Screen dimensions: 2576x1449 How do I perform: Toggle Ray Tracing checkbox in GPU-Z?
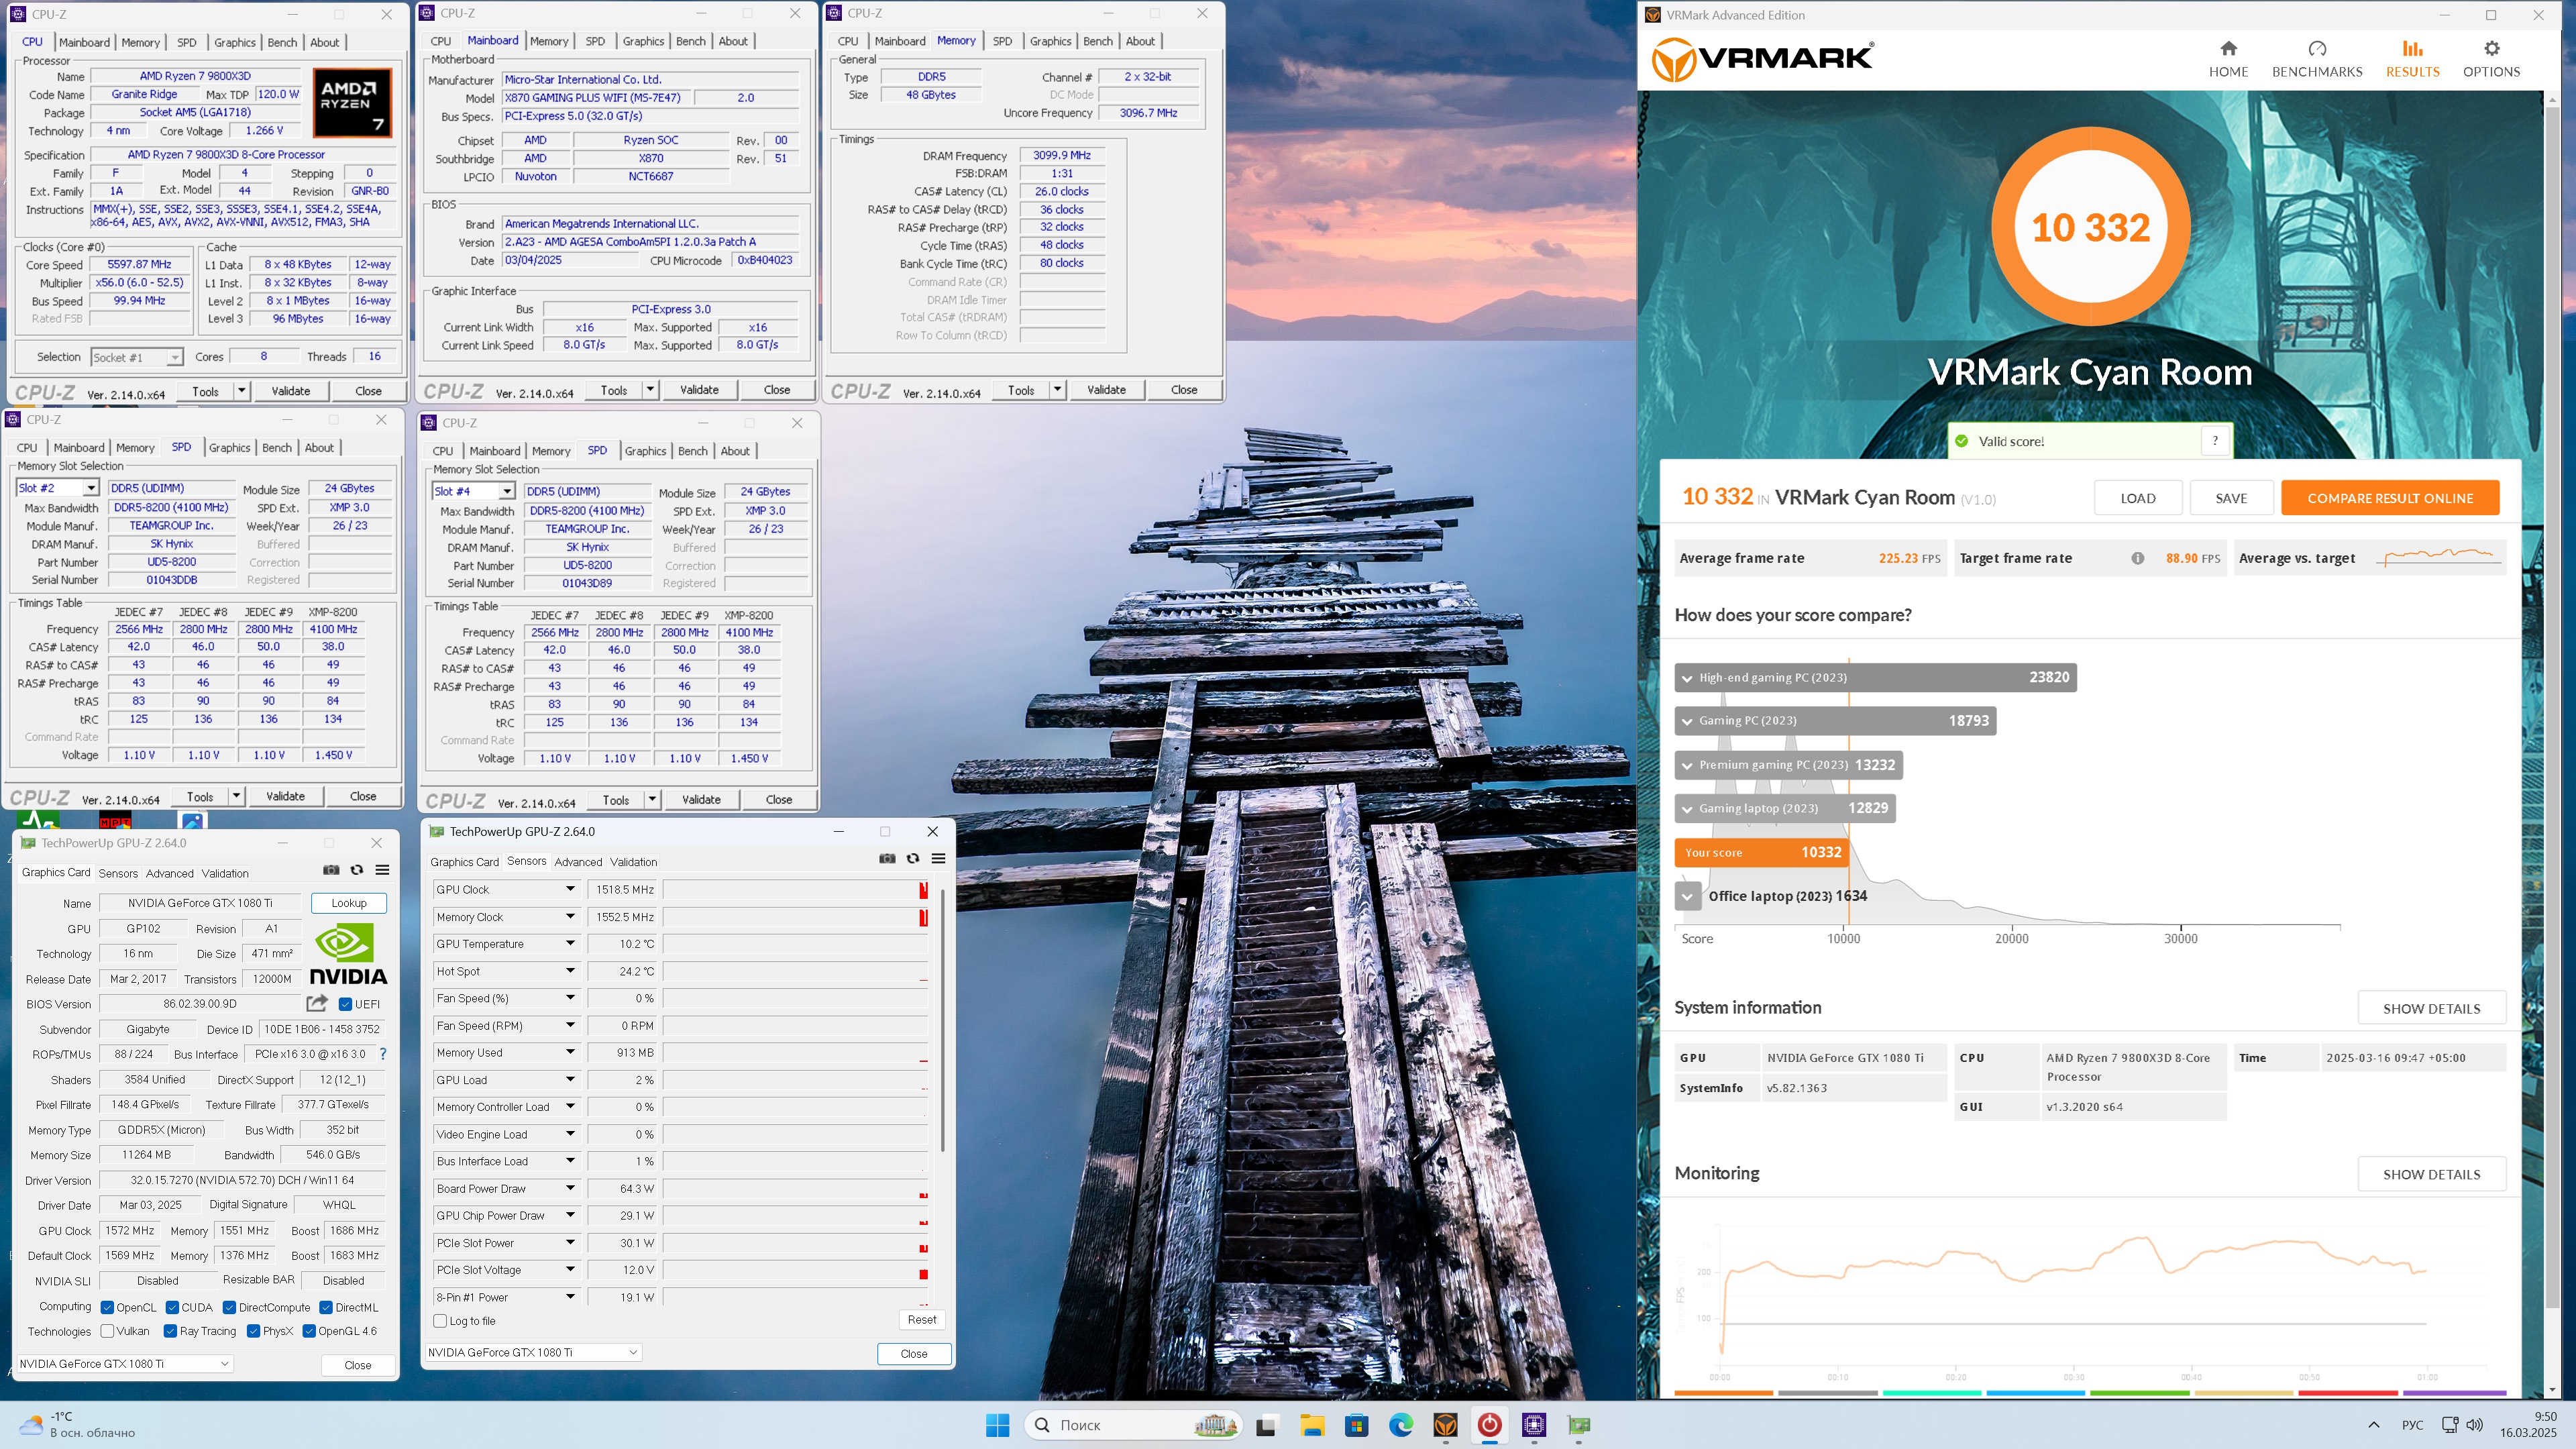click(x=170, y=1331)
